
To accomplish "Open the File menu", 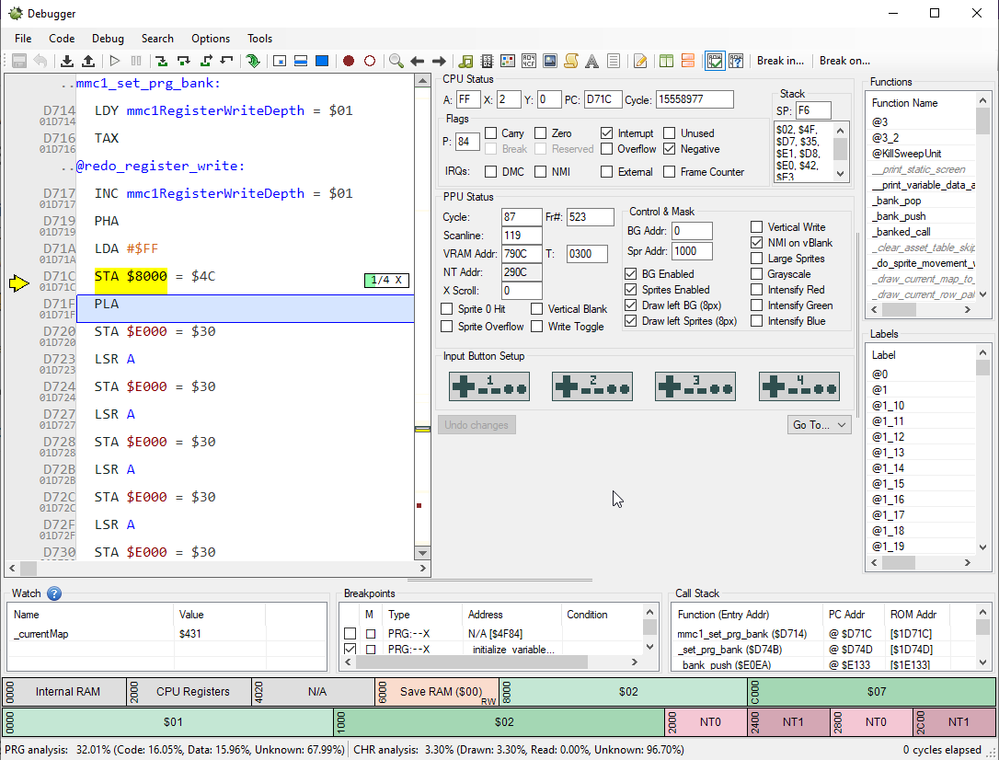I will click(23, 39).
